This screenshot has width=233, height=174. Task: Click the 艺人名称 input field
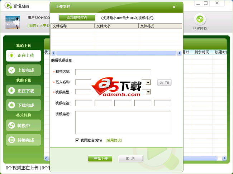(x=113, y=82)
